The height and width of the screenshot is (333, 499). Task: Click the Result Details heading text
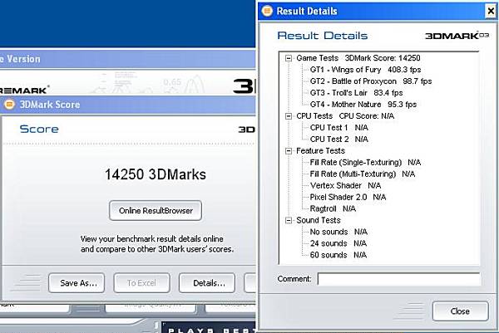pyautogui.click(x=323, y=36)
